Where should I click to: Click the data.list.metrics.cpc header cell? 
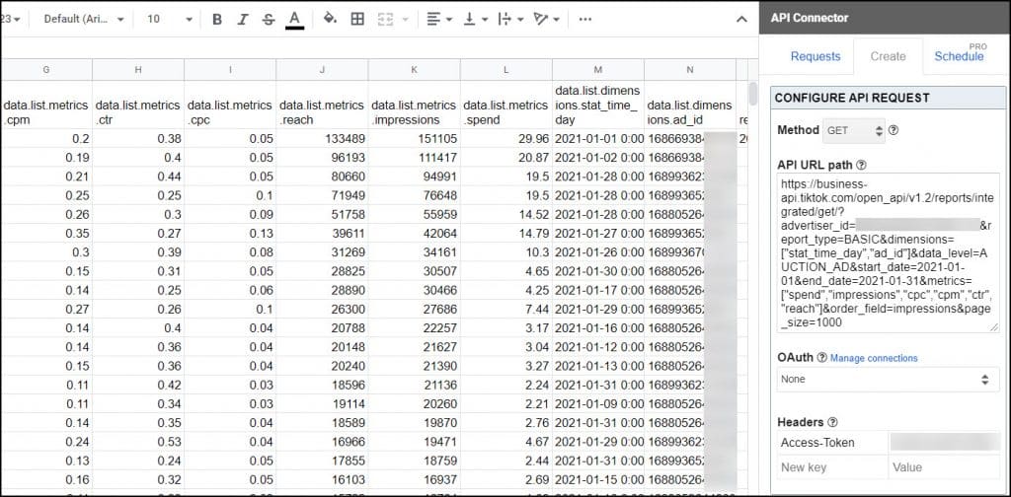[x=230, y=105]
